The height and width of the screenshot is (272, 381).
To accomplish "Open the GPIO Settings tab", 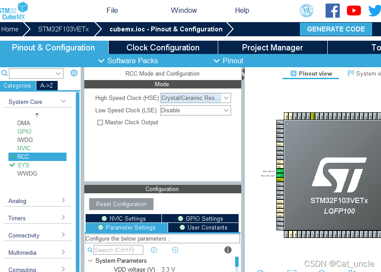I will pyautogui.click(x=200, y=218).
